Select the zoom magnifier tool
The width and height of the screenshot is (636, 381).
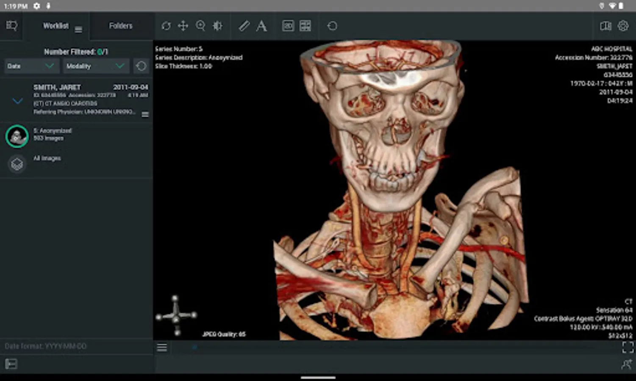click(200, 26)
